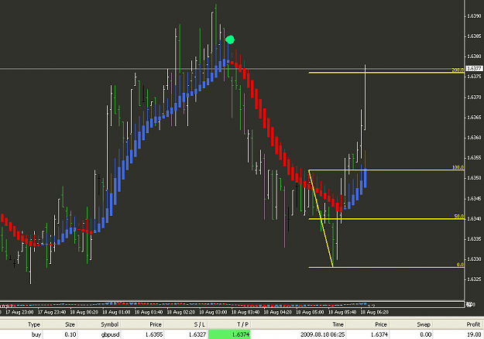484x339 pixels.
Task: Click the profit value 19.00
Action: (x=474, y=334)
